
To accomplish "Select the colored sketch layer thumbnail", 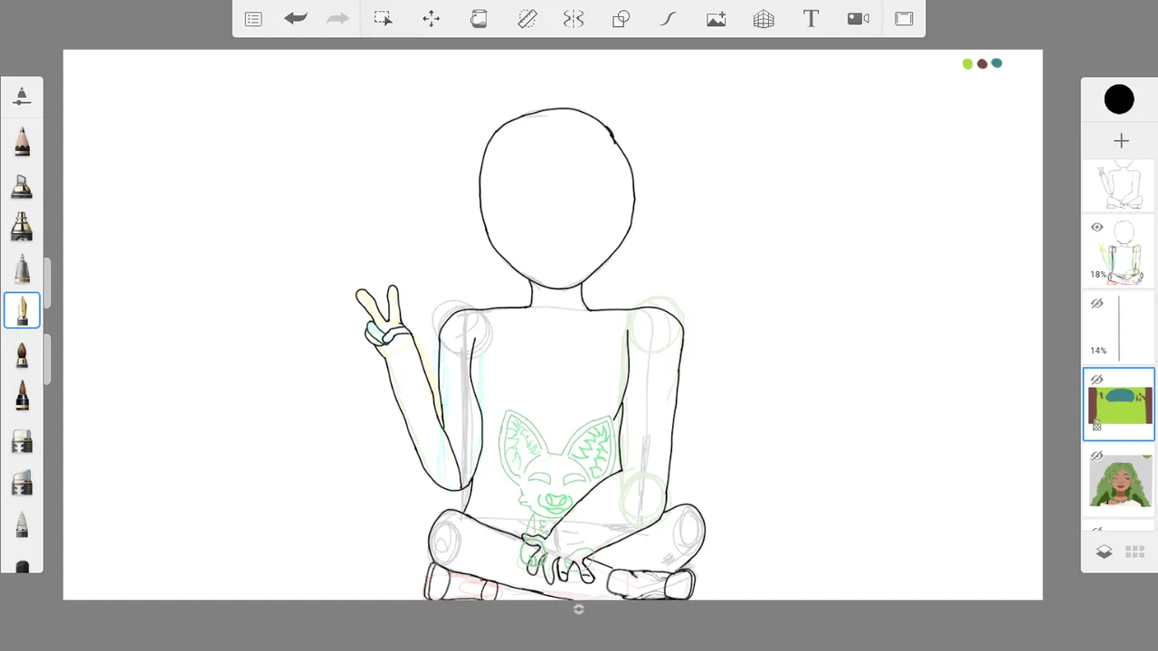I will pos(1119,251).
